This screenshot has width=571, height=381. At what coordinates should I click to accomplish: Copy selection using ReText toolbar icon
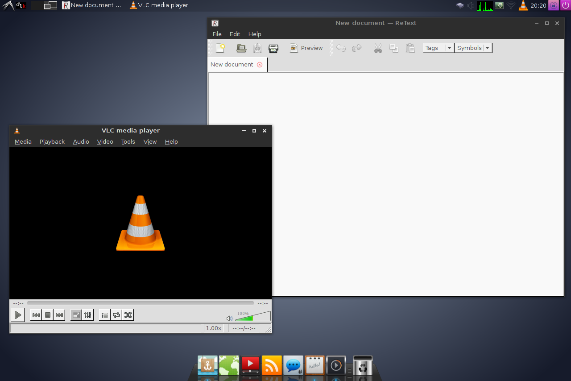394,48
